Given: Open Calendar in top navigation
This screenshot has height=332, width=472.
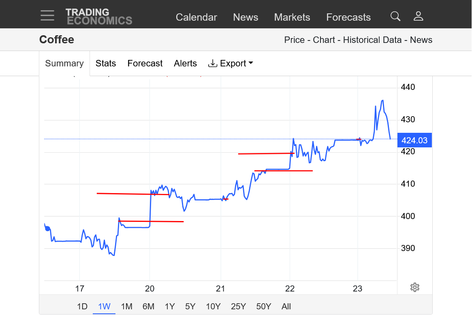Looking at the screenshot, I should pyautogui.click(x=196, y=17).
